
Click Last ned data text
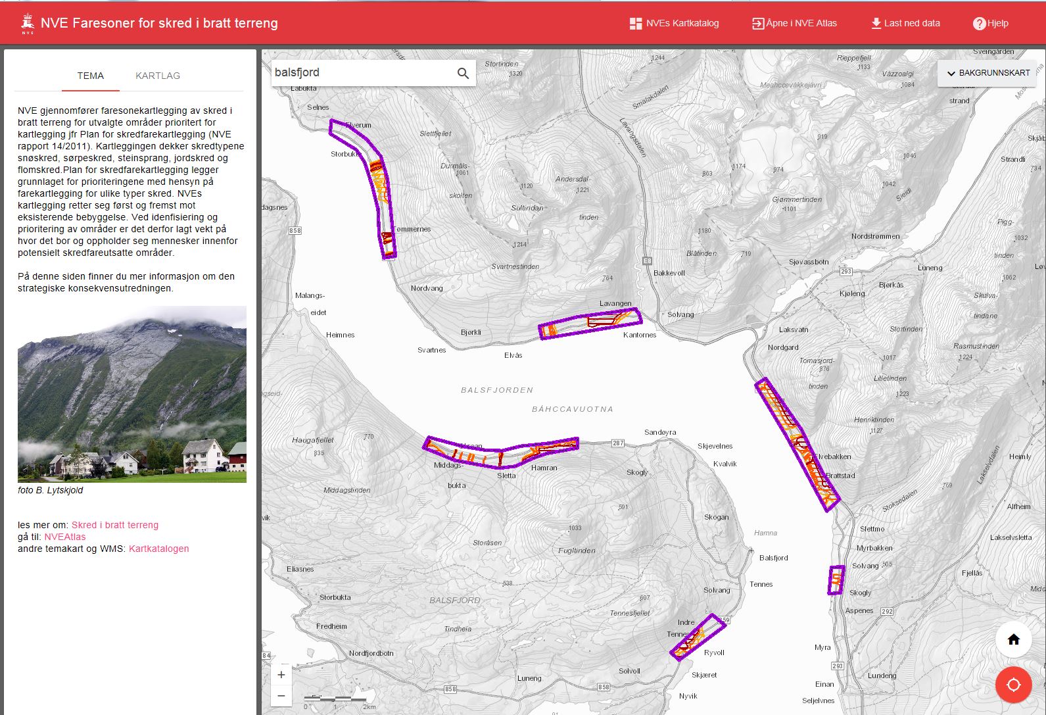pyautogui.click(x=912, y=23)
